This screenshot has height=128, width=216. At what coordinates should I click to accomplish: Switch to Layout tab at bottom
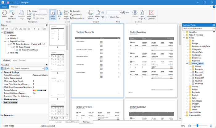point(58,122)
